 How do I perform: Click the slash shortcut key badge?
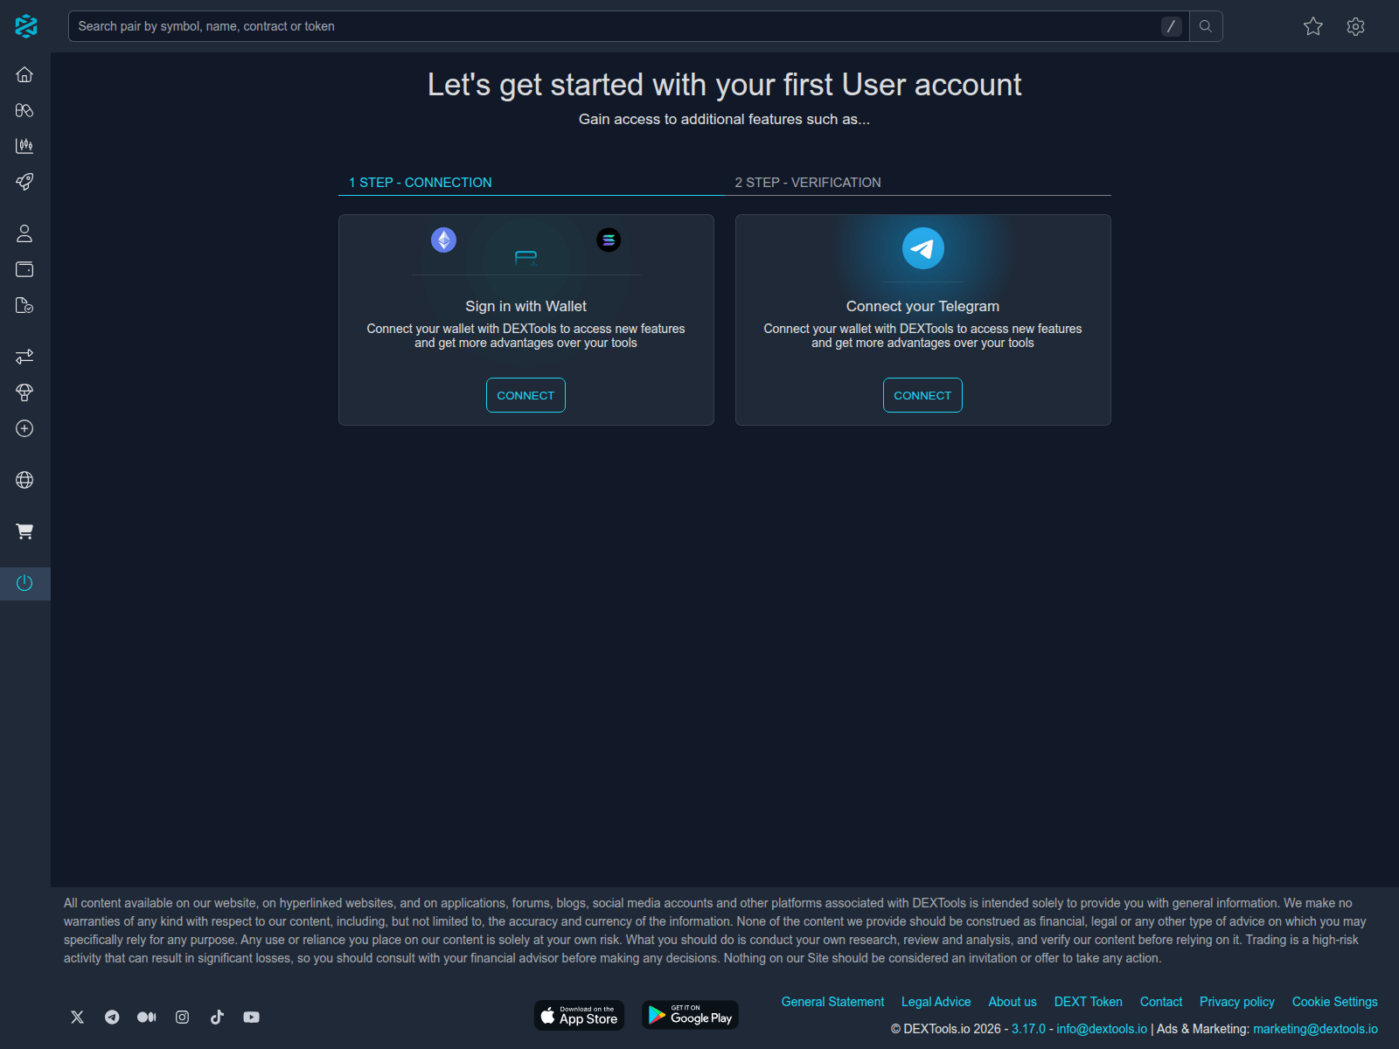[1172, 26]
